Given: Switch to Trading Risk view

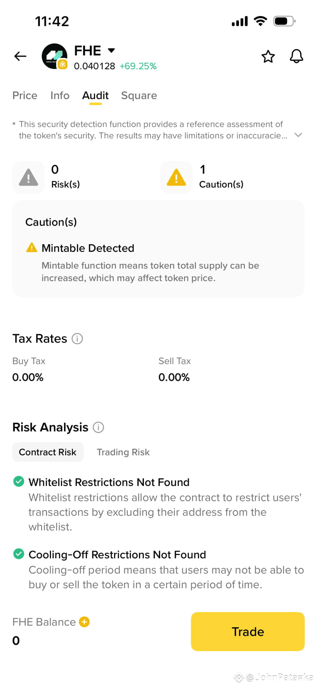Looking at the screenshot, I should point(123,452).
